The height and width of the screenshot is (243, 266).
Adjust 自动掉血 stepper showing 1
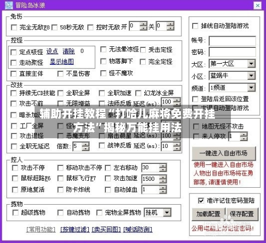tap(163, 190)
